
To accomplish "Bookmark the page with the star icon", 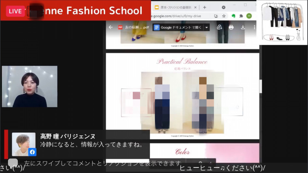I will coord(224,16).
